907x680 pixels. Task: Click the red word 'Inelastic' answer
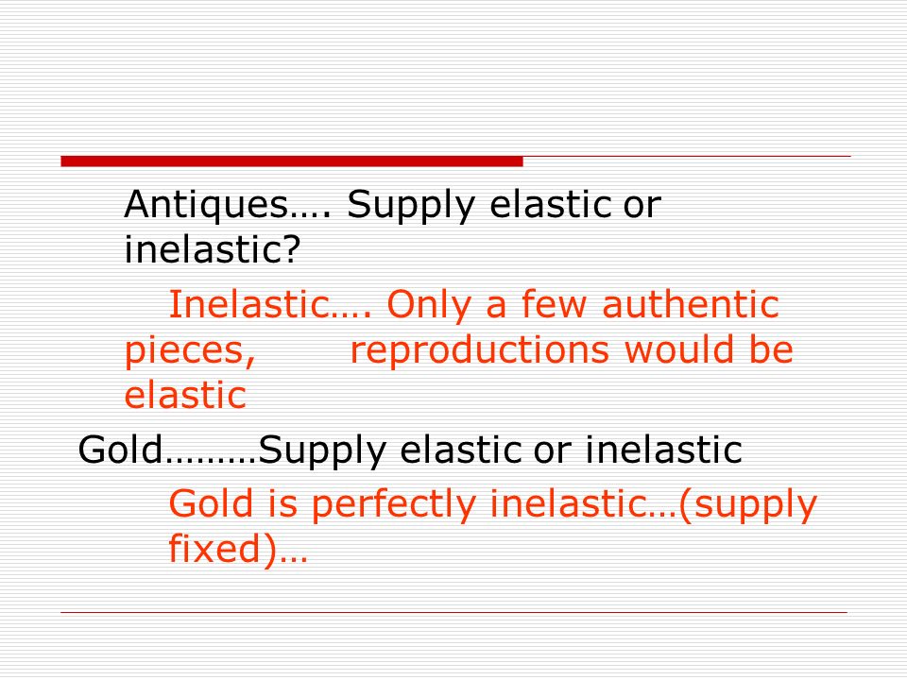248,304
